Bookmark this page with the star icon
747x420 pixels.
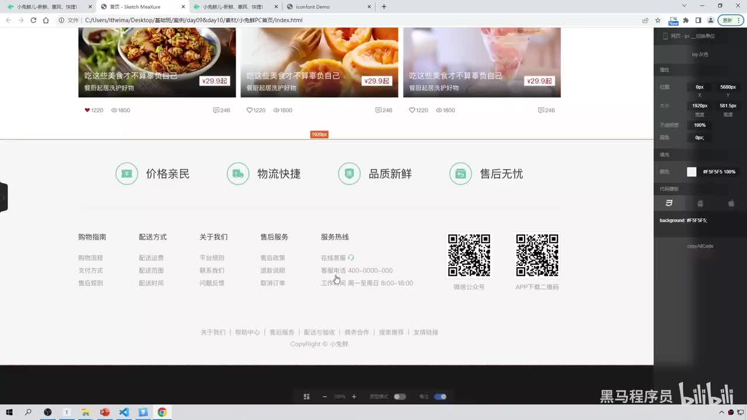(x=658, y=20)
